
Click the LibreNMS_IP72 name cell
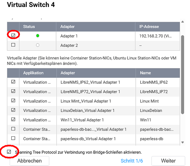pos(158,92)
